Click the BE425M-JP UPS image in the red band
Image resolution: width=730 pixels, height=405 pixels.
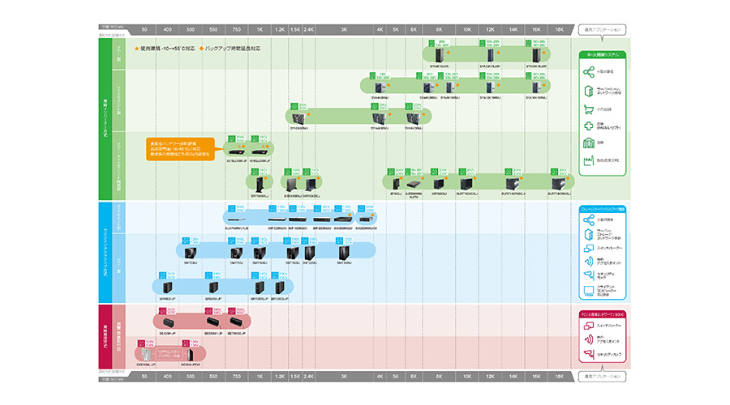[169, 322]
